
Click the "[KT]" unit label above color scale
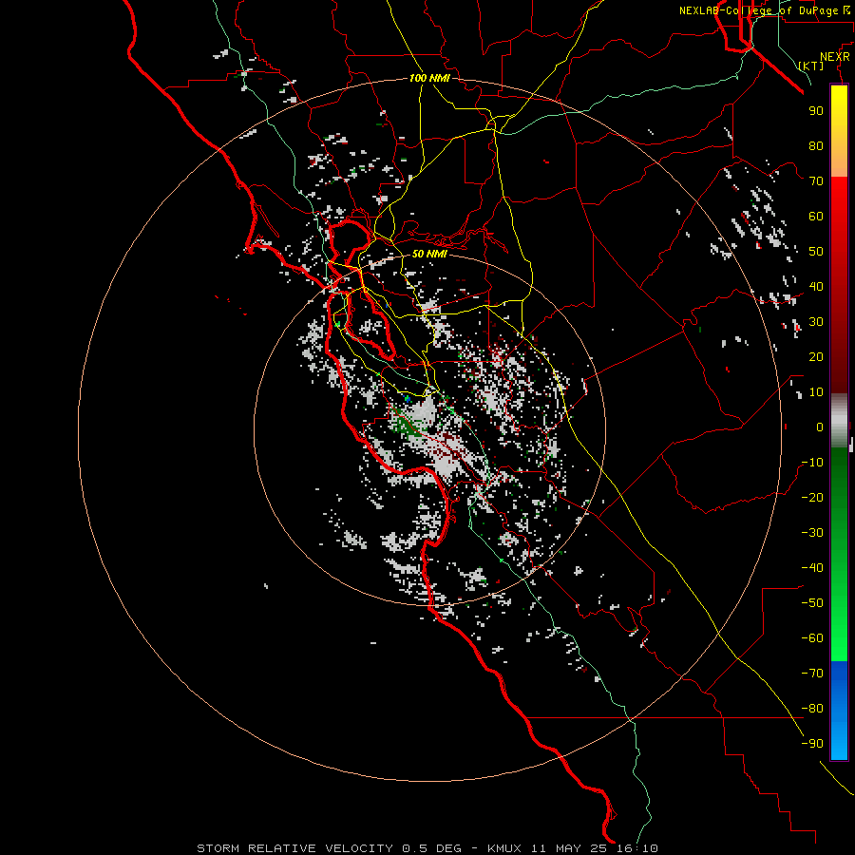point(811,66)
